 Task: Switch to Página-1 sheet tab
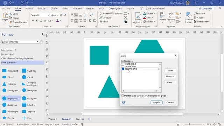click(52, 119)
